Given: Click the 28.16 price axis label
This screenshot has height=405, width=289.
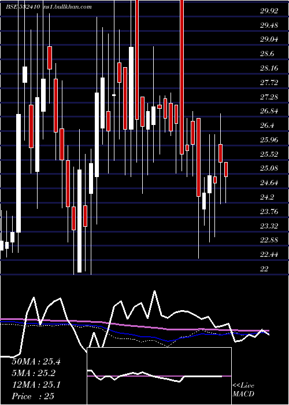Looking at the screenshot, I should 269,68.
